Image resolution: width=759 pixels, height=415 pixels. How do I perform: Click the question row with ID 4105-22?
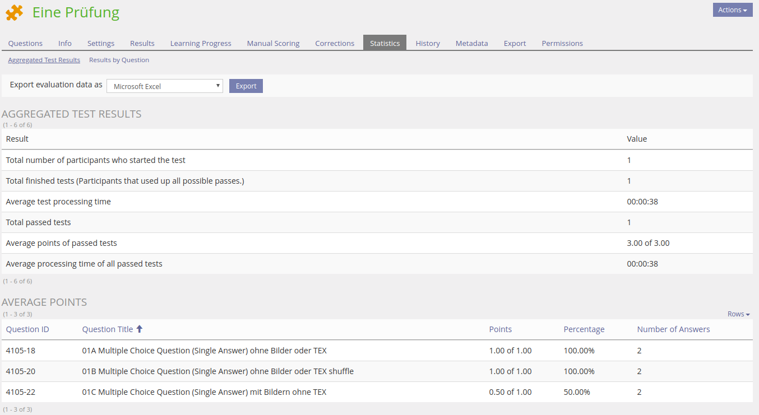(204, 392)
